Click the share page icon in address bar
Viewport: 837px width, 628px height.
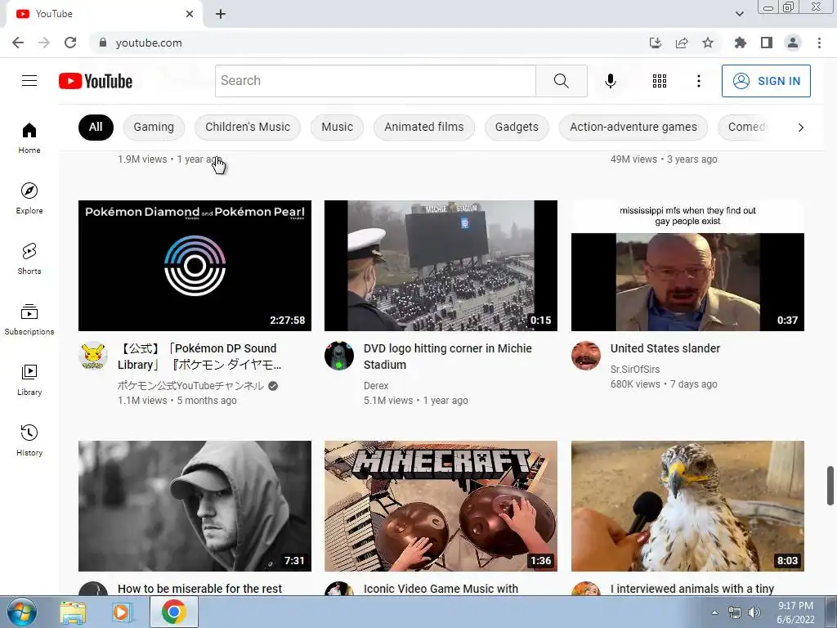point(682,43)
